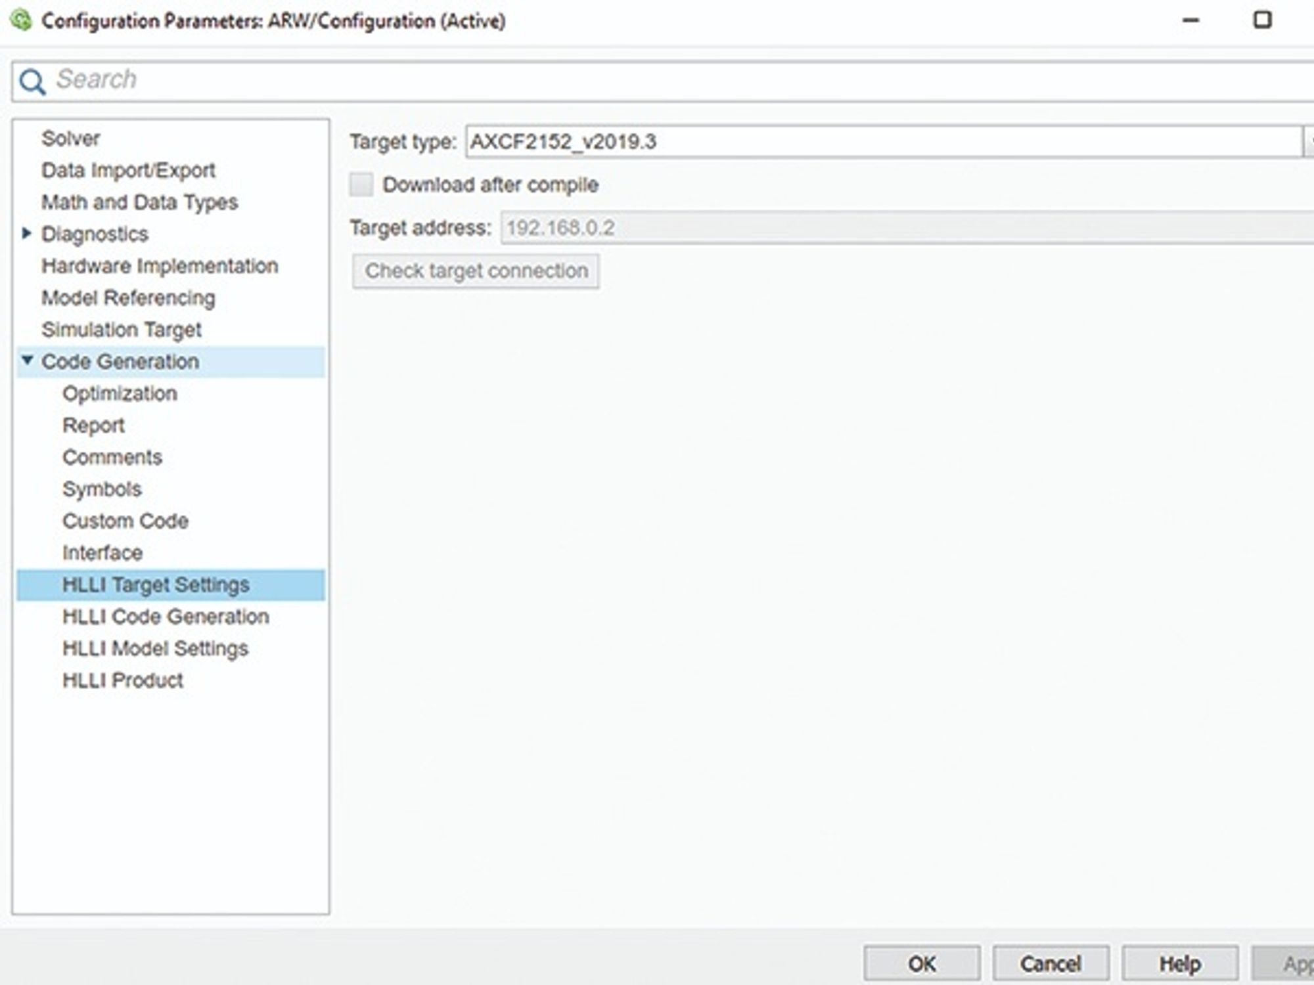Go to Math and Data Types

coord(139,202)
